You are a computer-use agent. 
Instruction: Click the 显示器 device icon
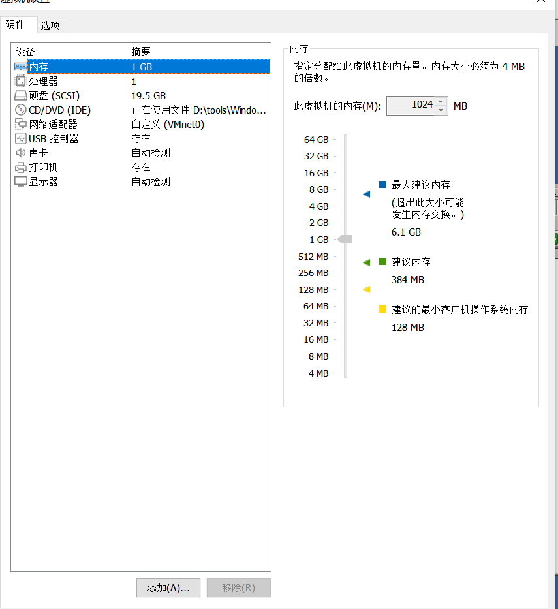(x=20, y=181)
